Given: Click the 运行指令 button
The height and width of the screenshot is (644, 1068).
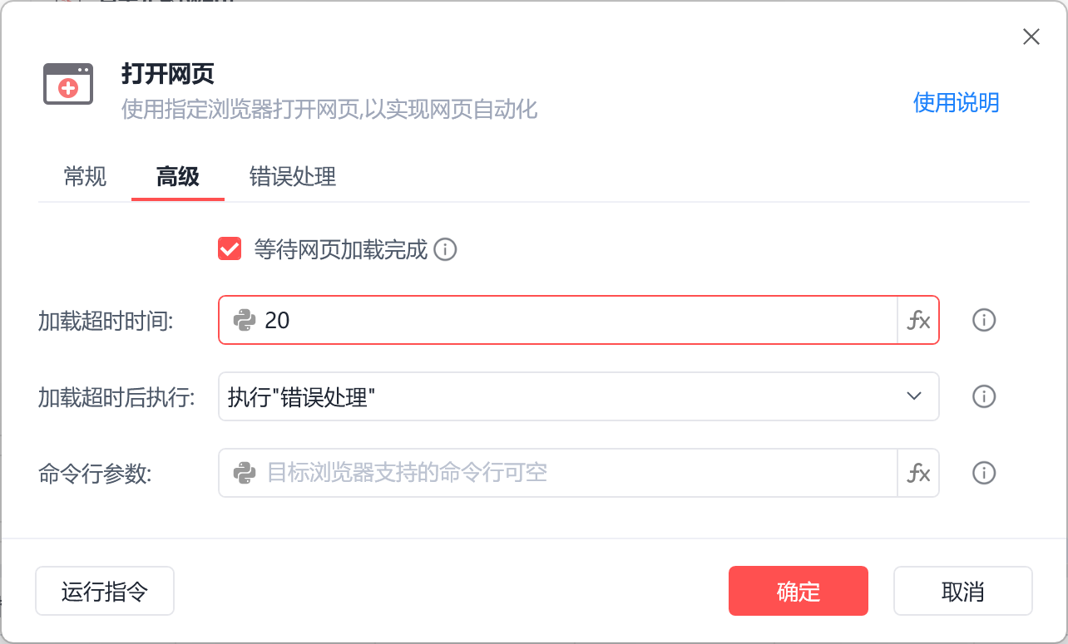Looking at the screenshot, I should 105,591.
